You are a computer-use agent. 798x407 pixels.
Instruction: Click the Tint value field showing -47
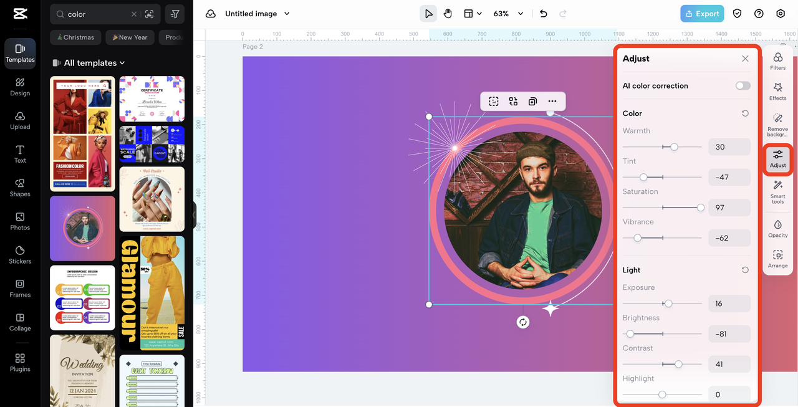click(x=729, y=178)
